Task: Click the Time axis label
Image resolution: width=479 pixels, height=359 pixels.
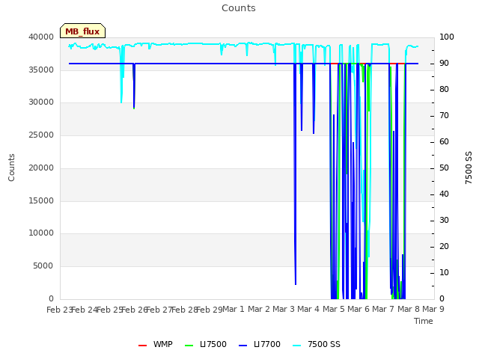Action: (x=424, y=321)
